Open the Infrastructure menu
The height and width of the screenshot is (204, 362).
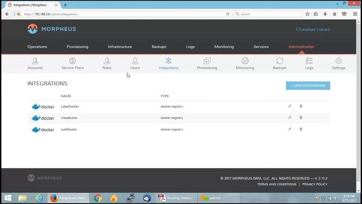tap(120, 46)
